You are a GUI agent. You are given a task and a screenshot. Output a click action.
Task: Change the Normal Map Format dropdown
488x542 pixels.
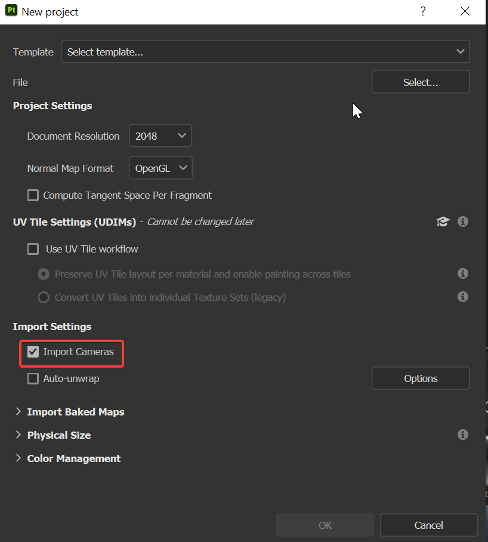point(160,168)
